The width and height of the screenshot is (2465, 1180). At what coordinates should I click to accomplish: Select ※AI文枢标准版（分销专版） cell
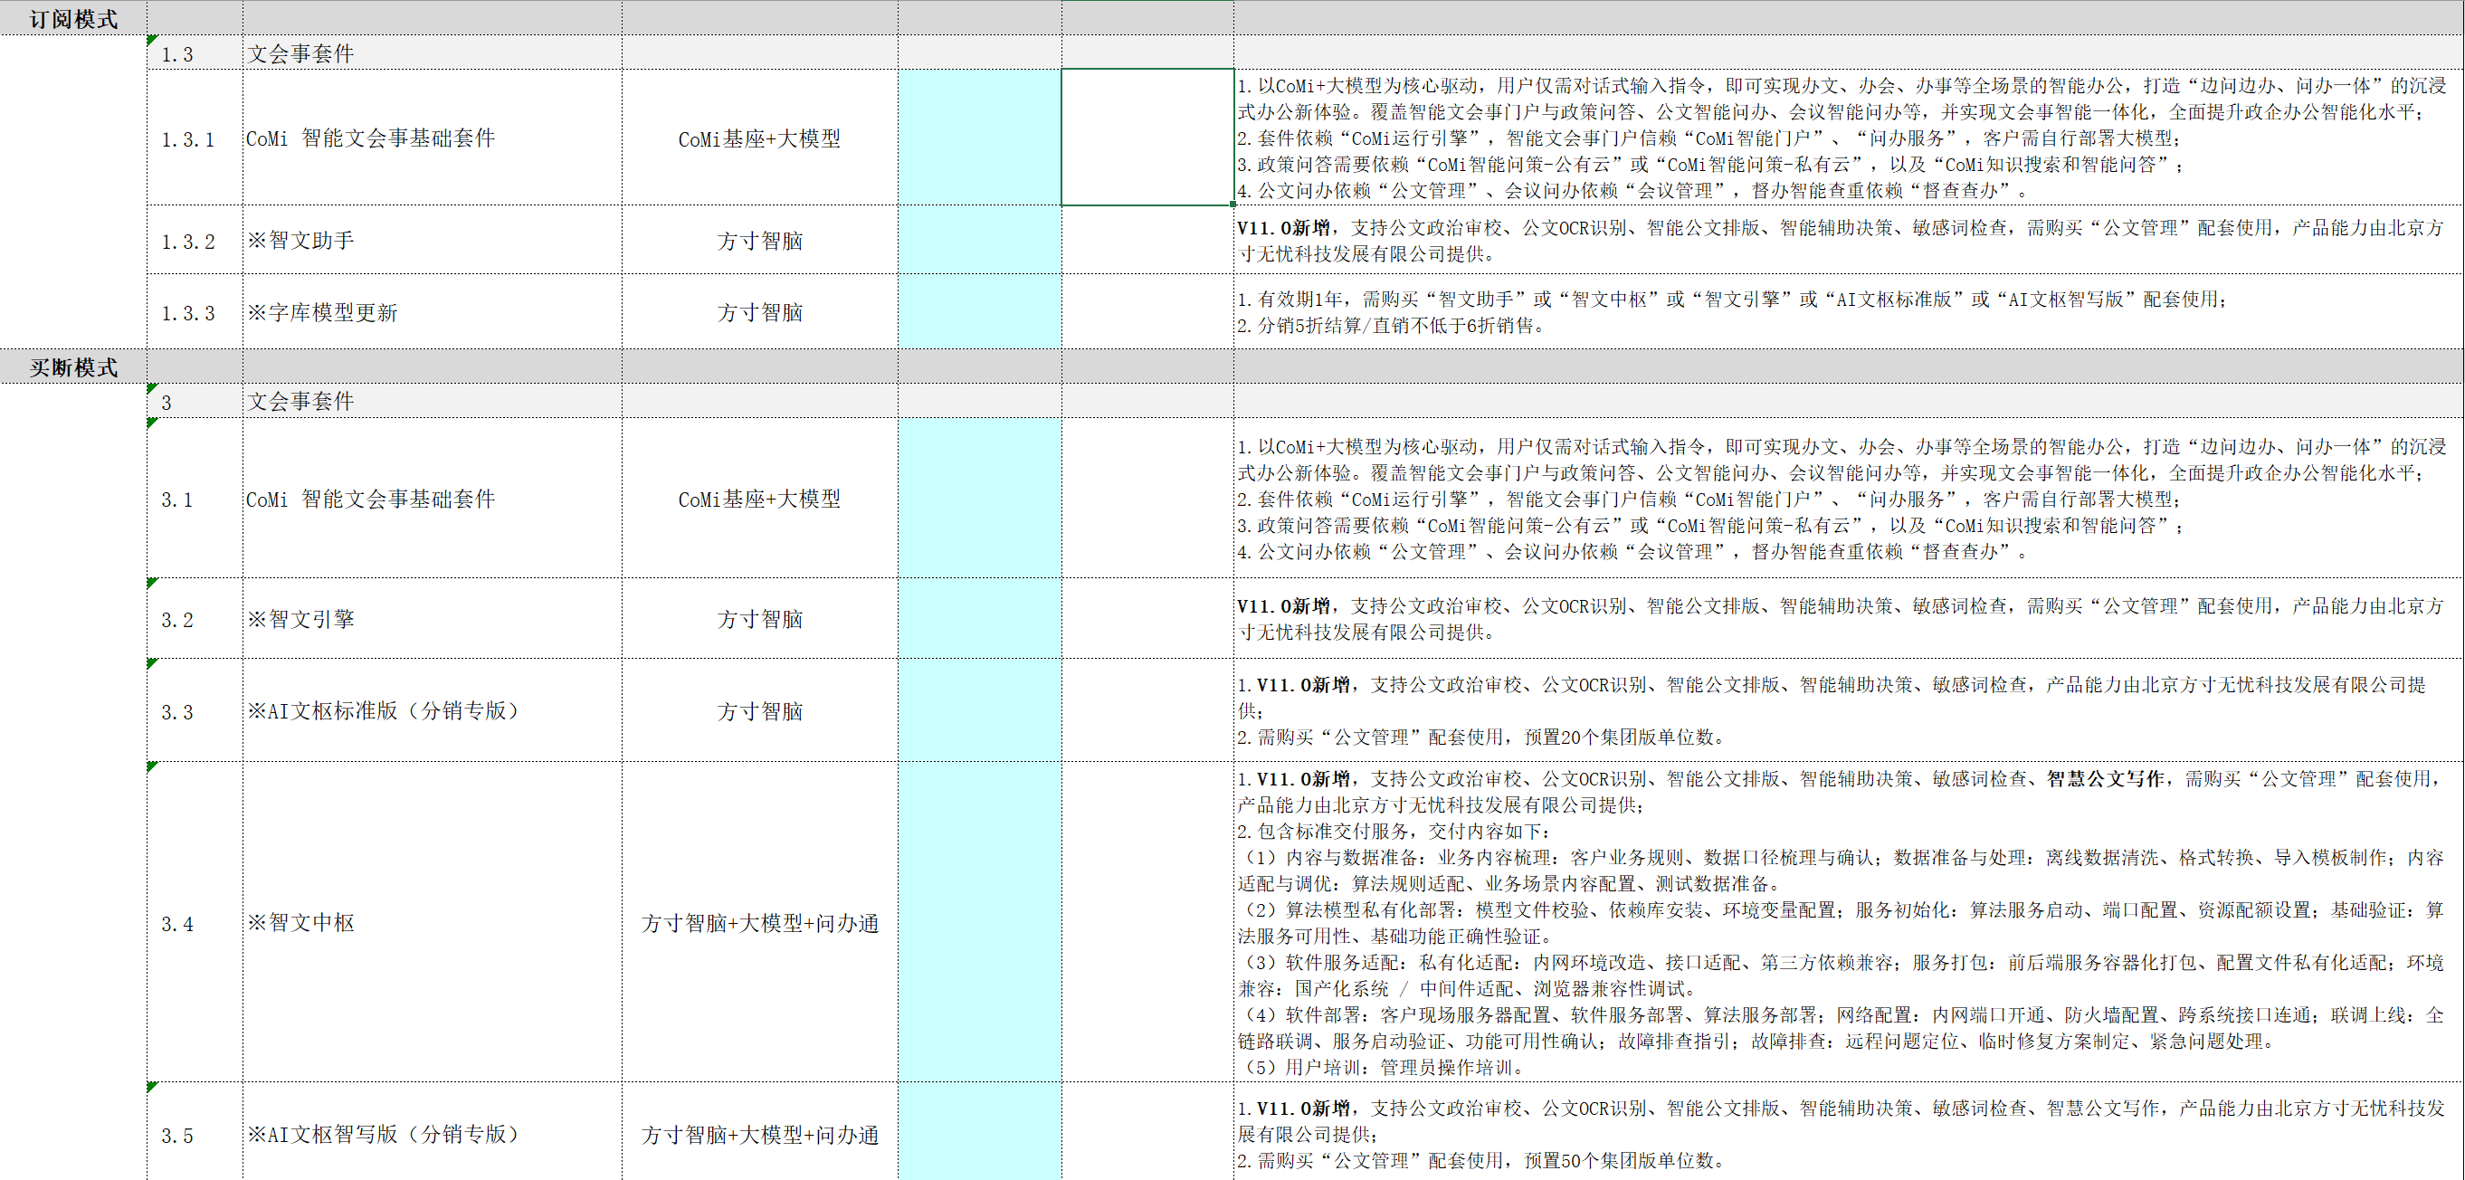pyautogui.click(x=433, y=710)
